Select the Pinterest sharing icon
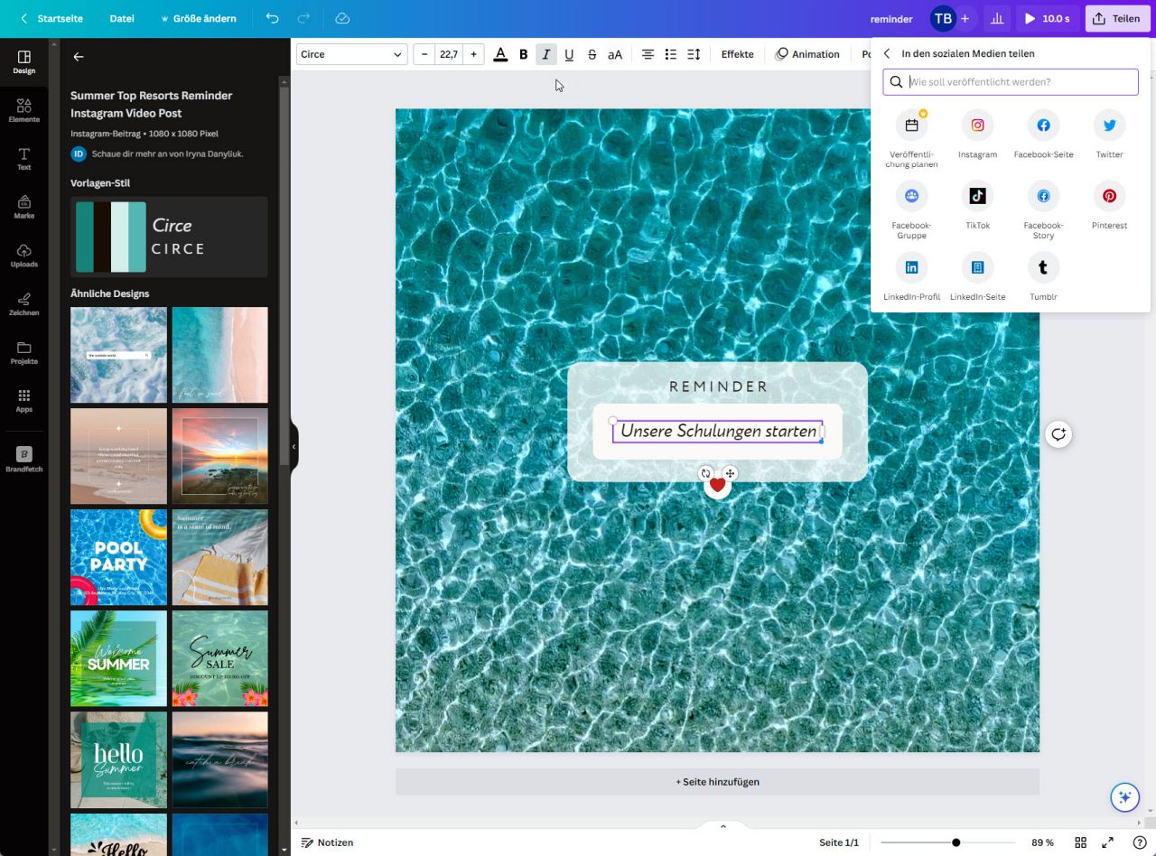1156x856 pixels. 1109,196
